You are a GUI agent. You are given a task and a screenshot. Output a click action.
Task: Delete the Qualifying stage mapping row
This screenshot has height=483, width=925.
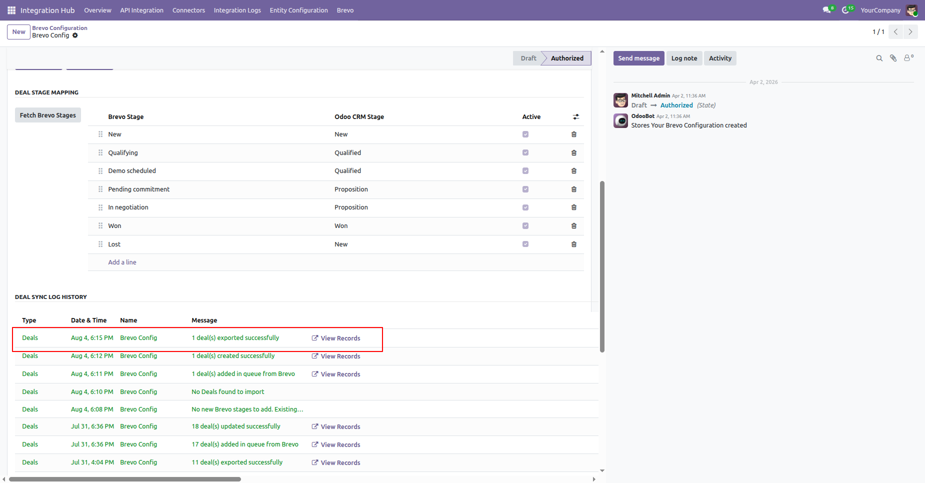coord(574,153)
